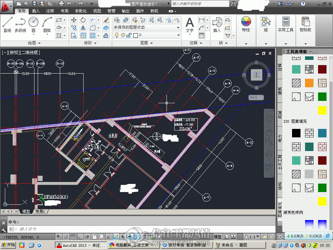The image size is (333, 250).
Task: Open the Clipboard (剪贴板) panel
Action: [305, 24]
